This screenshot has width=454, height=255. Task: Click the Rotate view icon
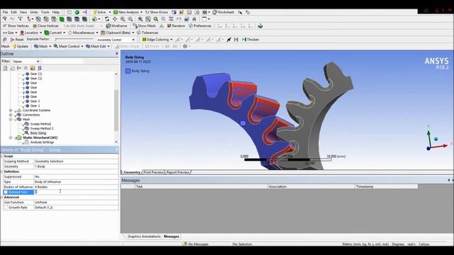(x=107, y=19)
